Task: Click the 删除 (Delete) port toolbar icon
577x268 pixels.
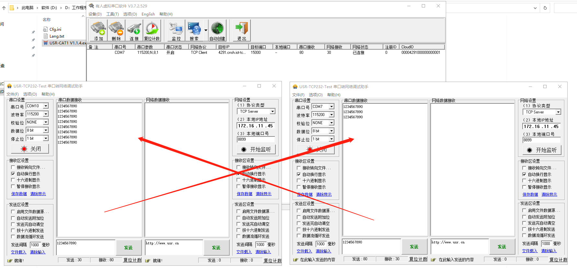Action: [116, 30]
